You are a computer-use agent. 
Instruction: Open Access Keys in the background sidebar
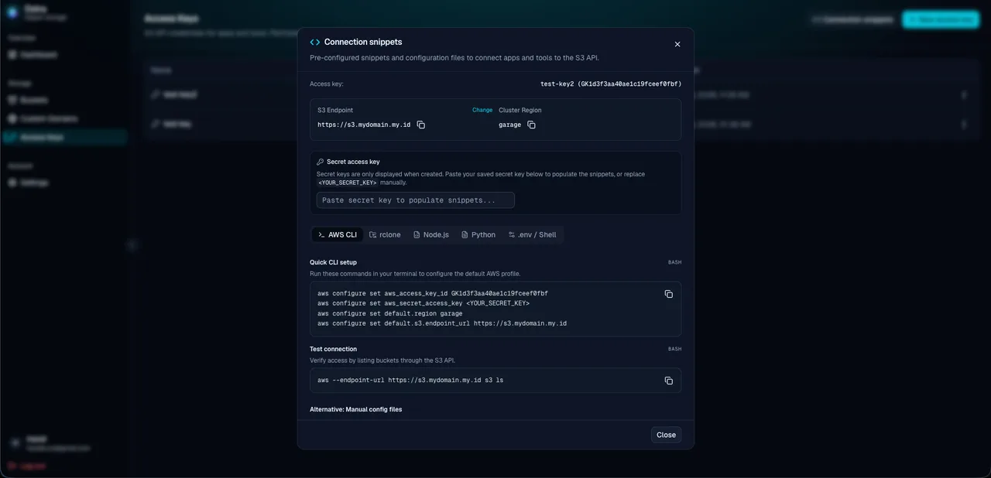(64, 138)
